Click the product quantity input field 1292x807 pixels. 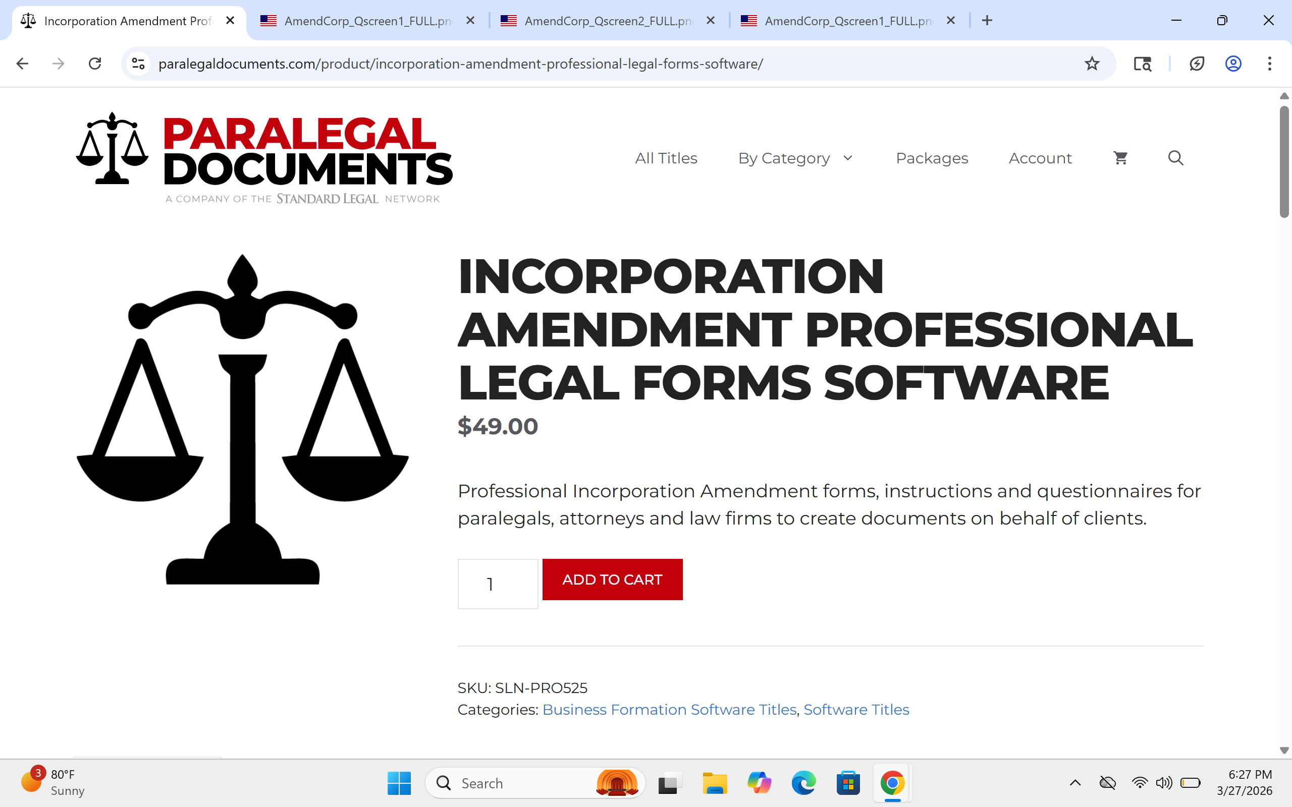point(498,584)
